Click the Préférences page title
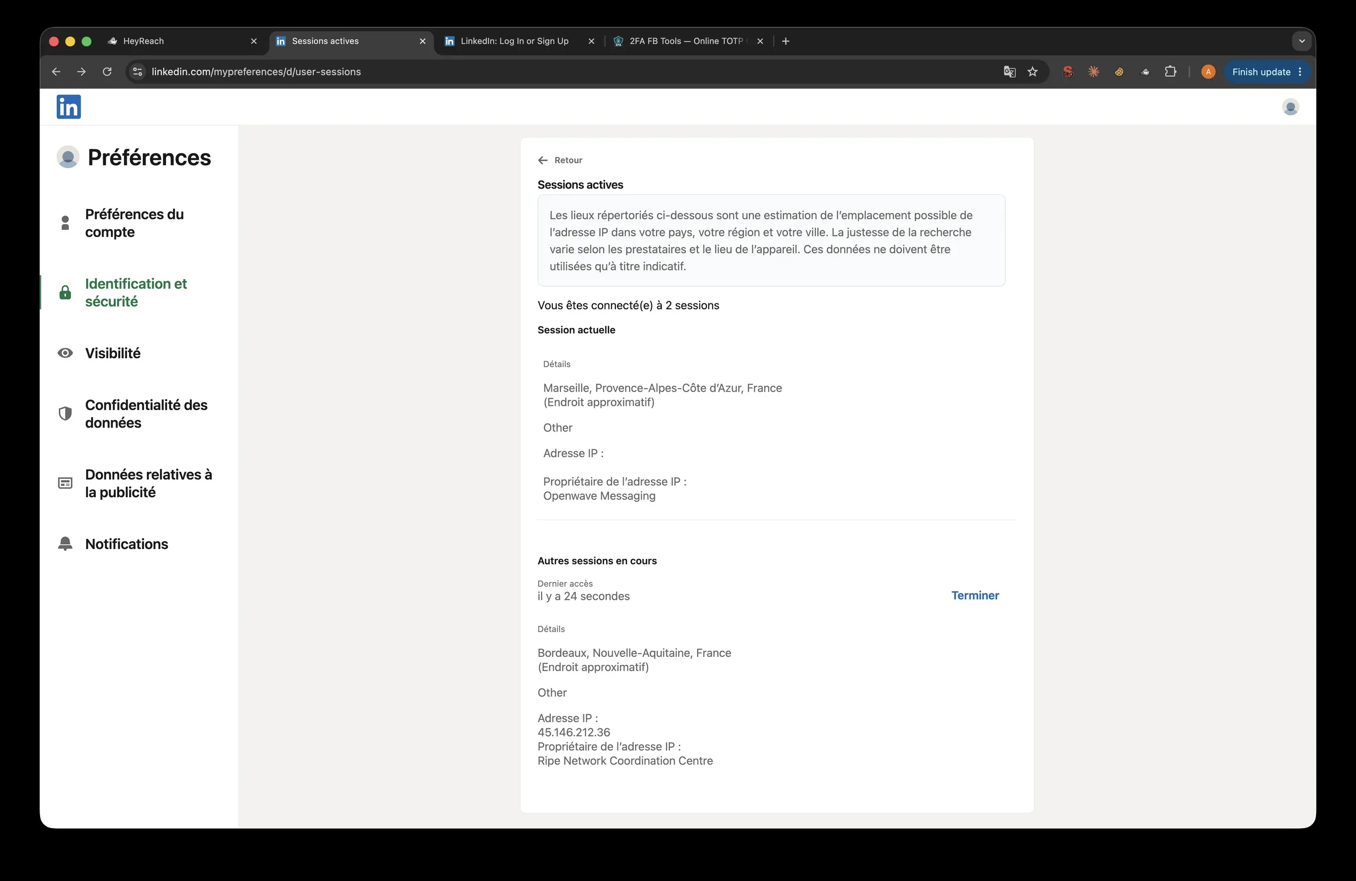The image size is (1356, 881). tap(149, 157)
